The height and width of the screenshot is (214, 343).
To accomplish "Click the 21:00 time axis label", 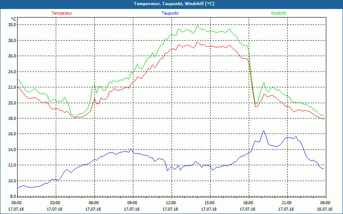I will (x=286, y=203).
